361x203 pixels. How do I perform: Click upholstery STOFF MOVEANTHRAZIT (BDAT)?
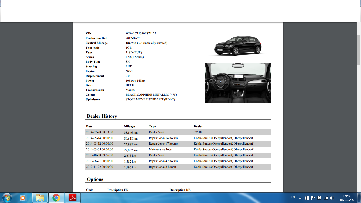[x=150, y=99]
